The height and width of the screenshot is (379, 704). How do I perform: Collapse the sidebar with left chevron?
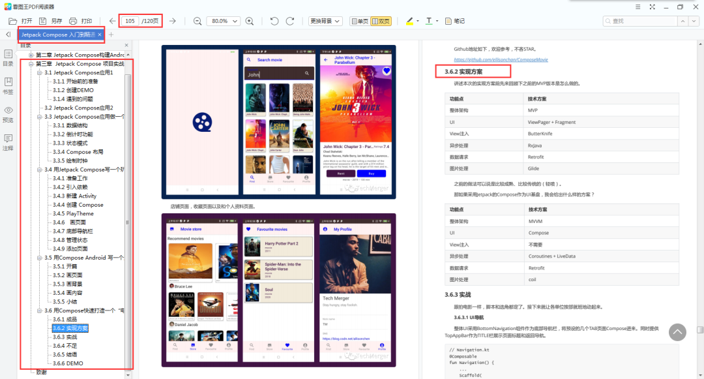click(x=8, y=35)
